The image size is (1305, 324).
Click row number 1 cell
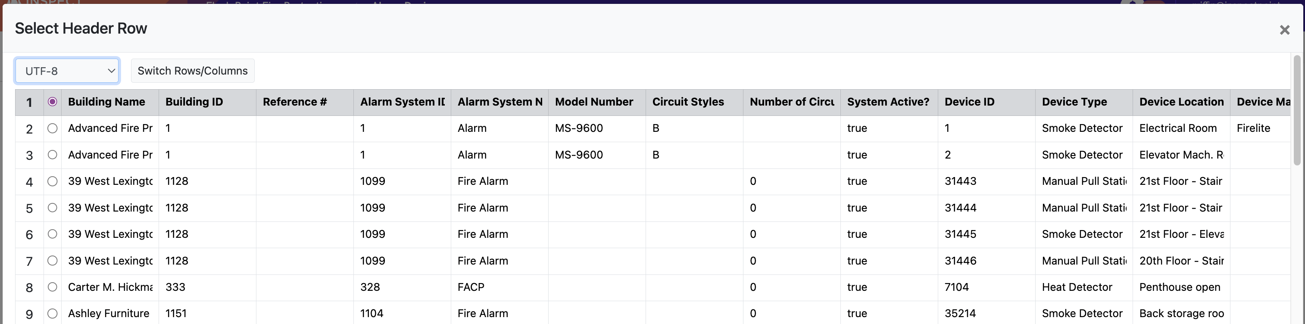tap(29, 102)
